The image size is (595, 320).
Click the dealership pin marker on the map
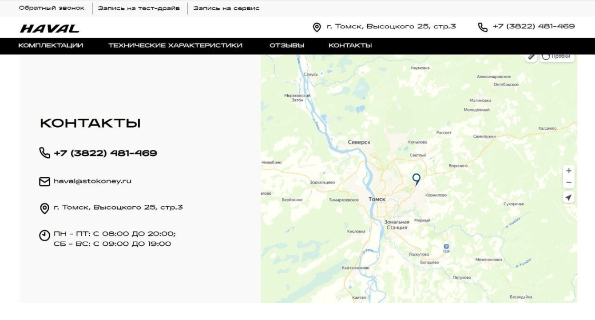click(416, 180)
